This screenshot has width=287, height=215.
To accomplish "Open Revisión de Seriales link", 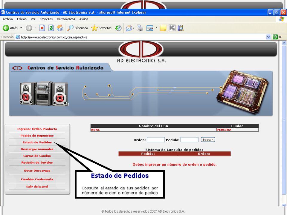I will pyautogui.click(x=37, y=162).
